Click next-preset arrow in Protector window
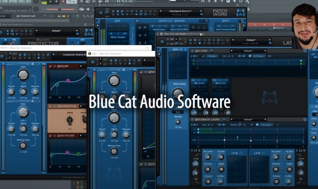Image resolution: width=318 pixels, height=189 pixels. [x=77, y=31]
